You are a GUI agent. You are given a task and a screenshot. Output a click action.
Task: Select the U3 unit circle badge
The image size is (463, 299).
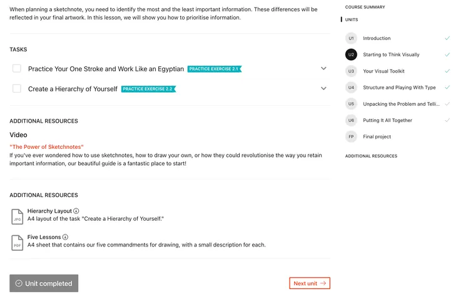point(351,71)
